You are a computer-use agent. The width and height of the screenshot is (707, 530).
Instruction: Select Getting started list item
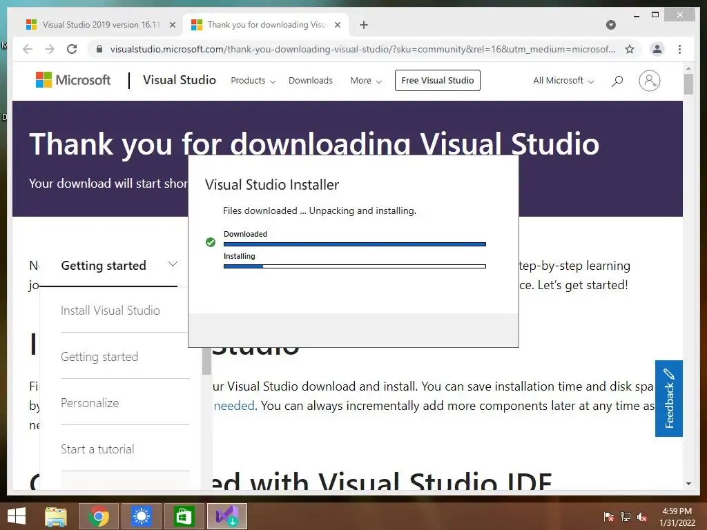[99, 357]
